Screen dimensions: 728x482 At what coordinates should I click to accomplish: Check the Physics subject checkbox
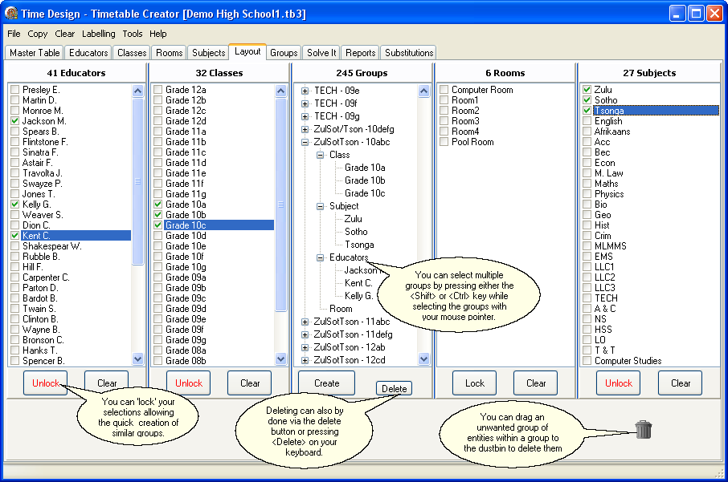[x=587, y=194]
